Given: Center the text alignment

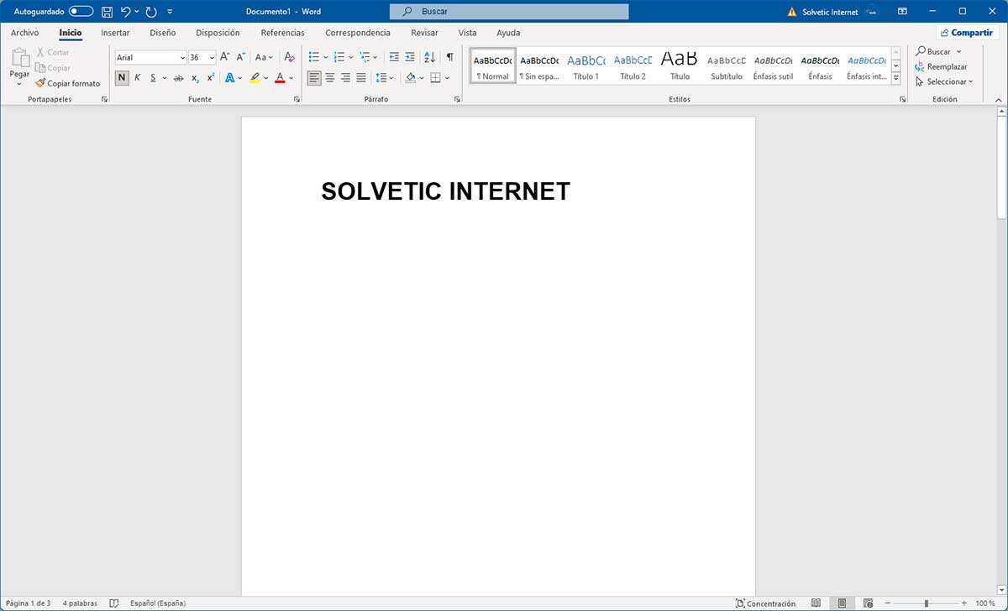Looking at the screenshot, I should pyautogui.click(x=330, y=78).
